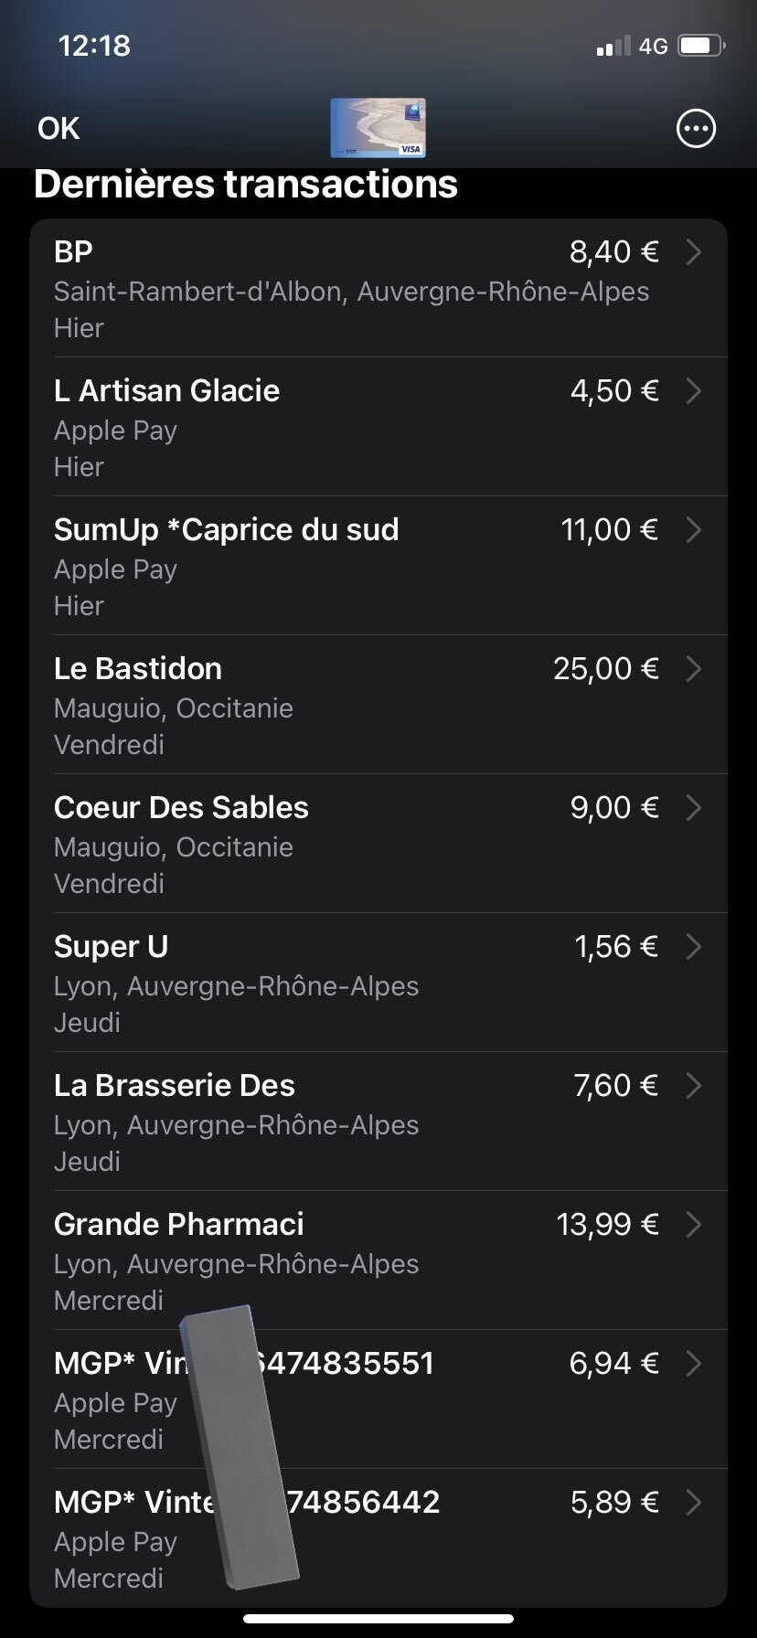The height and width of the screenshot is (1638, 757).
Task: Tap the battery icon in status bar
Action: tap(701, 46)
